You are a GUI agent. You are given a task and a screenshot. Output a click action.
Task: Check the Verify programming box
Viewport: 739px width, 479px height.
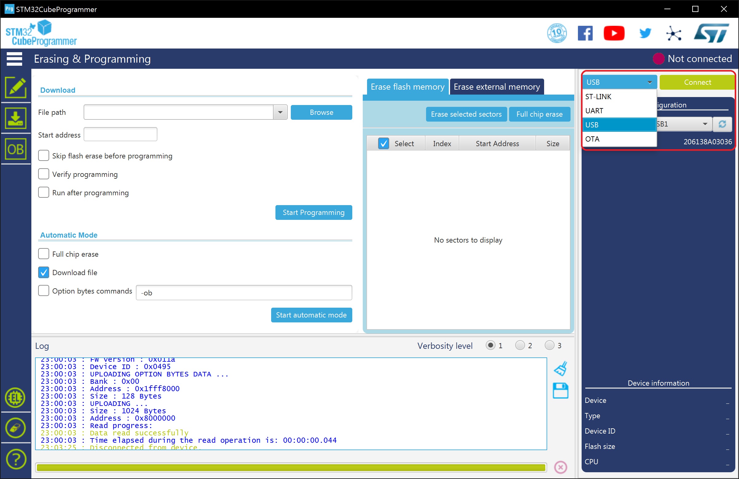click(x=43, y=174)
